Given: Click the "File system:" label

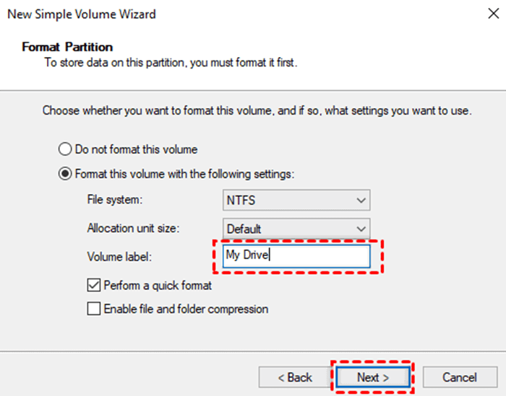Looking at the screenshot, I should point(114,199).
